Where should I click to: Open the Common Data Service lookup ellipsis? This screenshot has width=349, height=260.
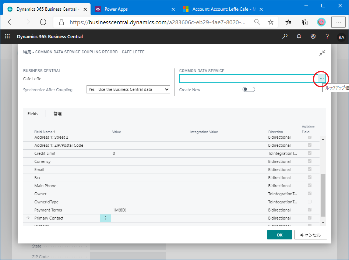click(321, 78)
